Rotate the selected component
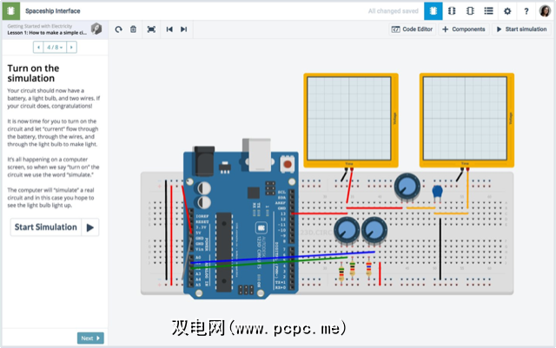556x348 pixels. [x=118, y=29]
